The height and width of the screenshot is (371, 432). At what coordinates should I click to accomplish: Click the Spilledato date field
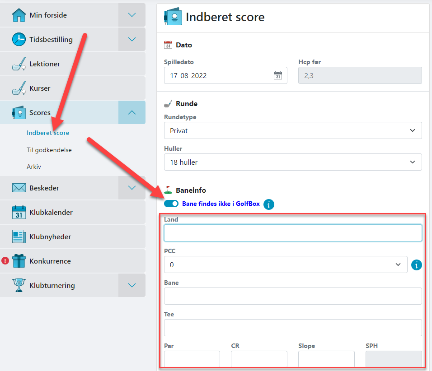tap(225, 75)
